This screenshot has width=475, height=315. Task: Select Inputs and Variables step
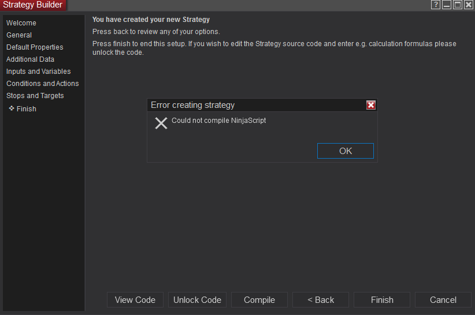coord(38,72)
